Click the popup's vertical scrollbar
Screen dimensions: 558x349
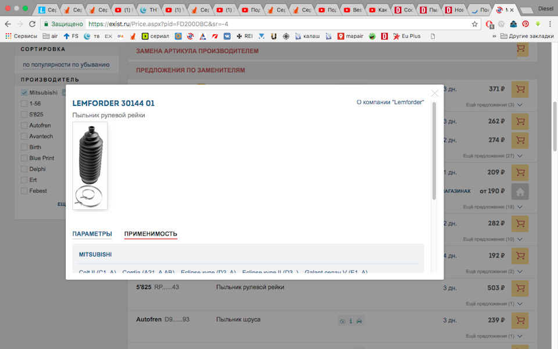pyautogui.click(x=434, y=151)
